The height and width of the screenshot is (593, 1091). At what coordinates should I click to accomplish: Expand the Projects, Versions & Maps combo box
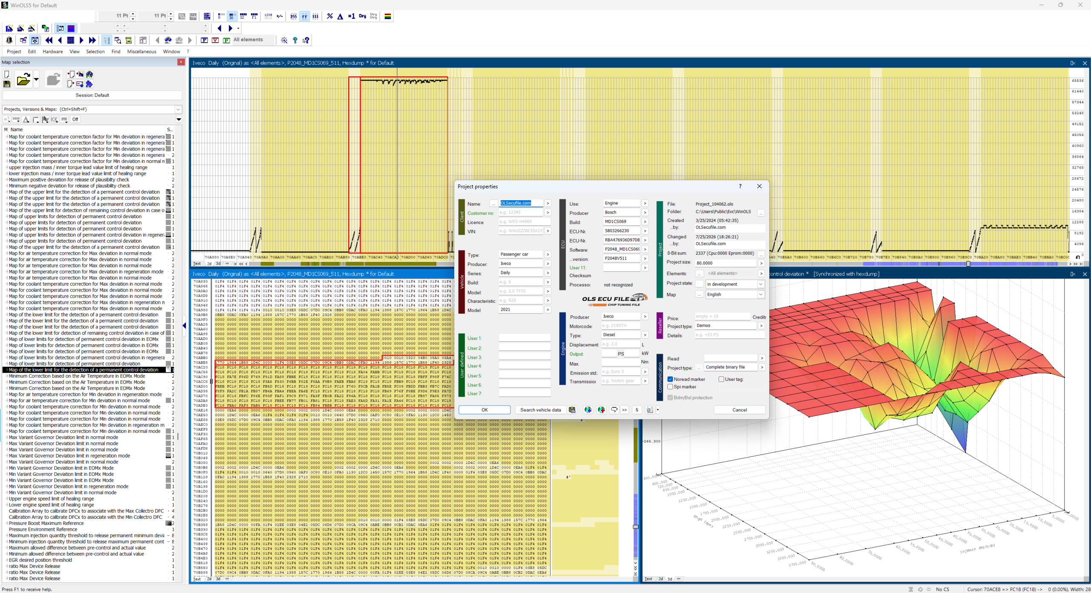click(179, 109)
